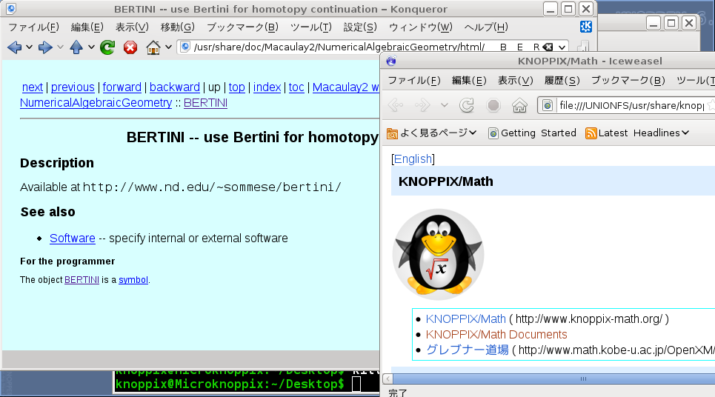Open Konqueror's 移動(G) menu

tap(177, 27)
